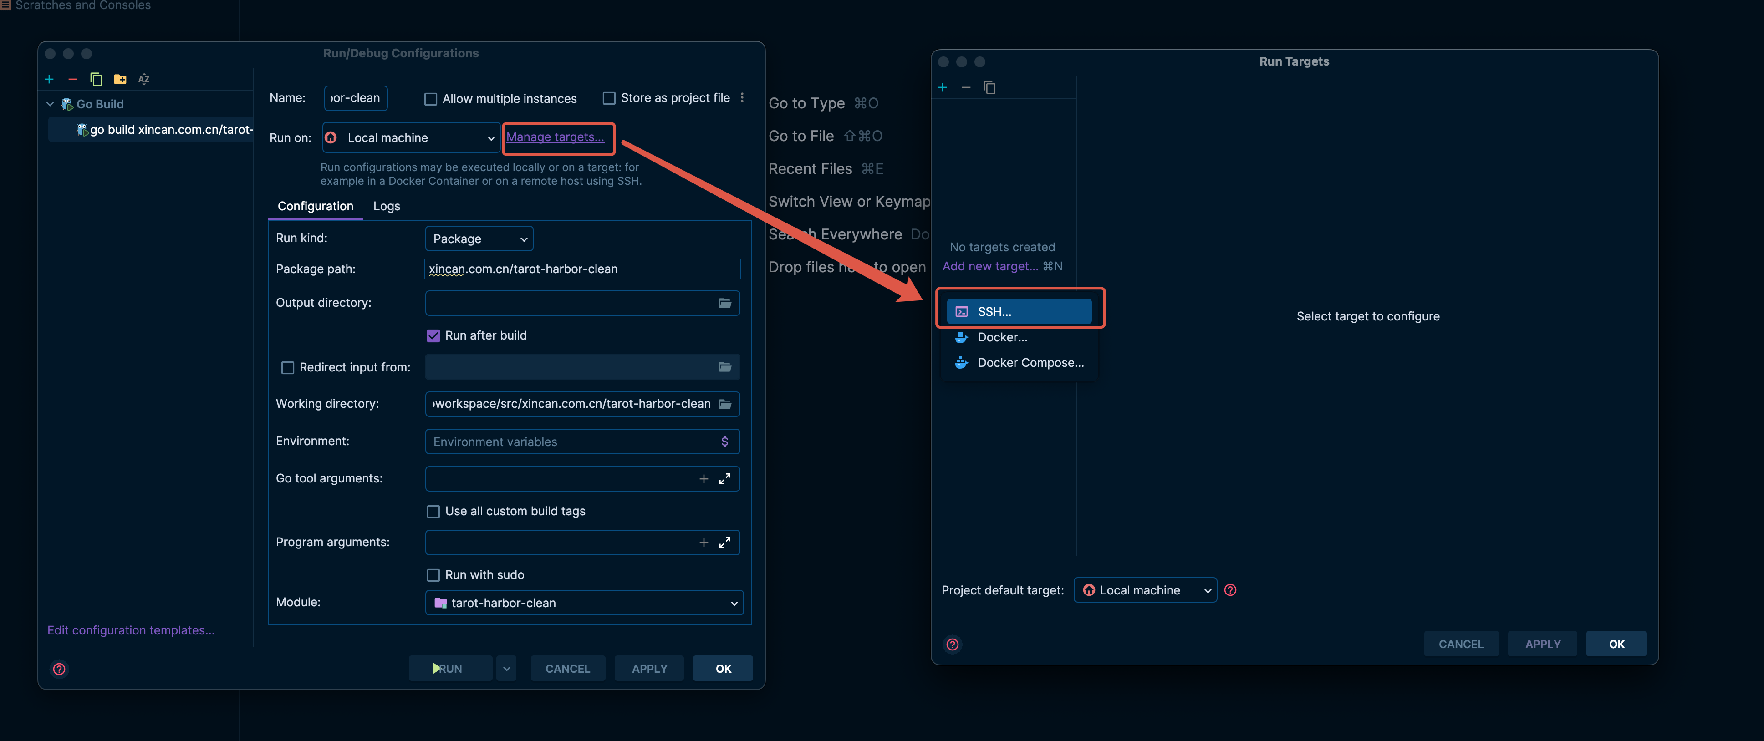Uncheck Run after build
The image size is (1764, 741).
(433, 335)
